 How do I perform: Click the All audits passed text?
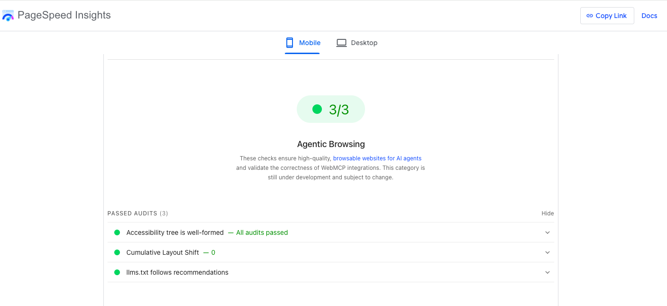[262, 232]
